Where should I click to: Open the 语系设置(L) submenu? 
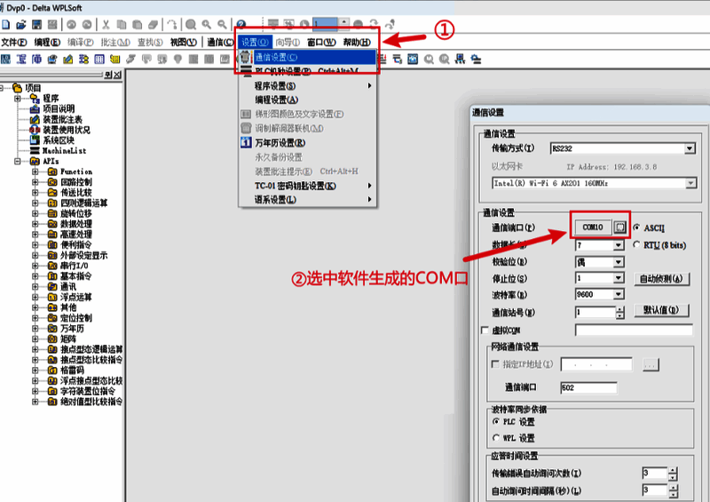pyautogui.click(x=307, y=200)
